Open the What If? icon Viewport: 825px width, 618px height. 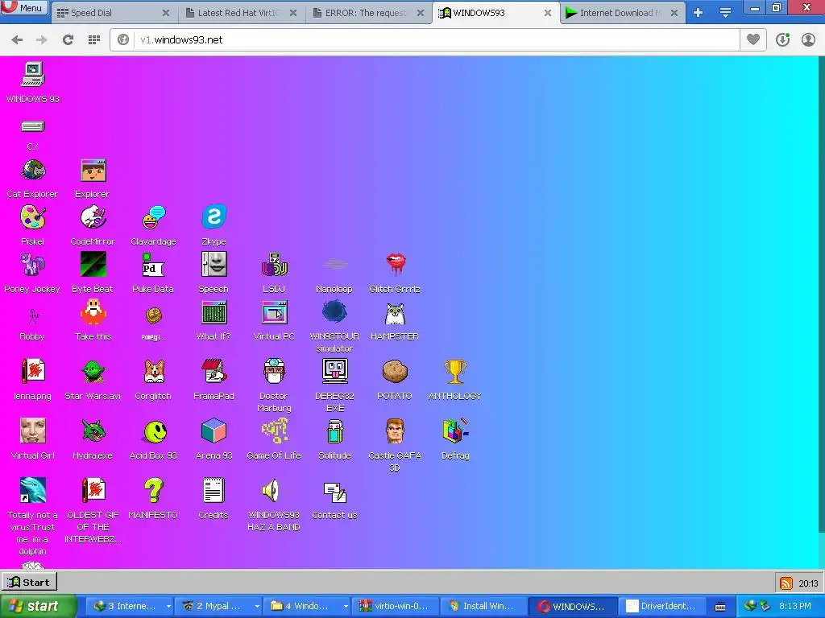(214, 312)
